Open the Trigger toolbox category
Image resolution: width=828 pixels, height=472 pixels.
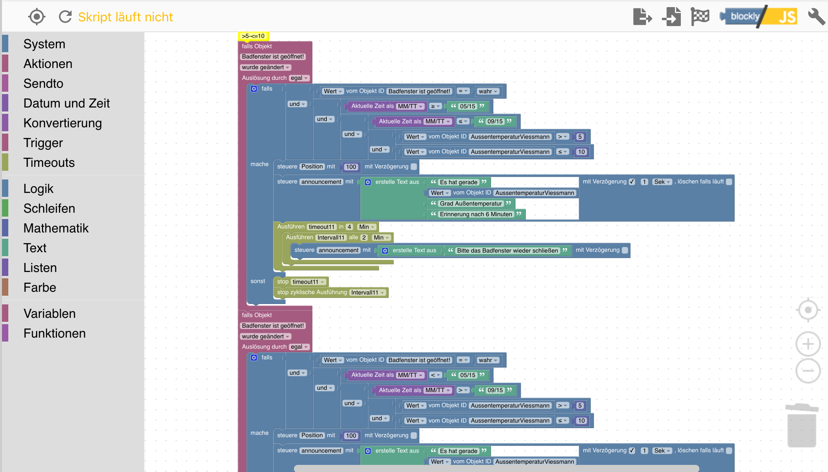click(x=43, y=143)
